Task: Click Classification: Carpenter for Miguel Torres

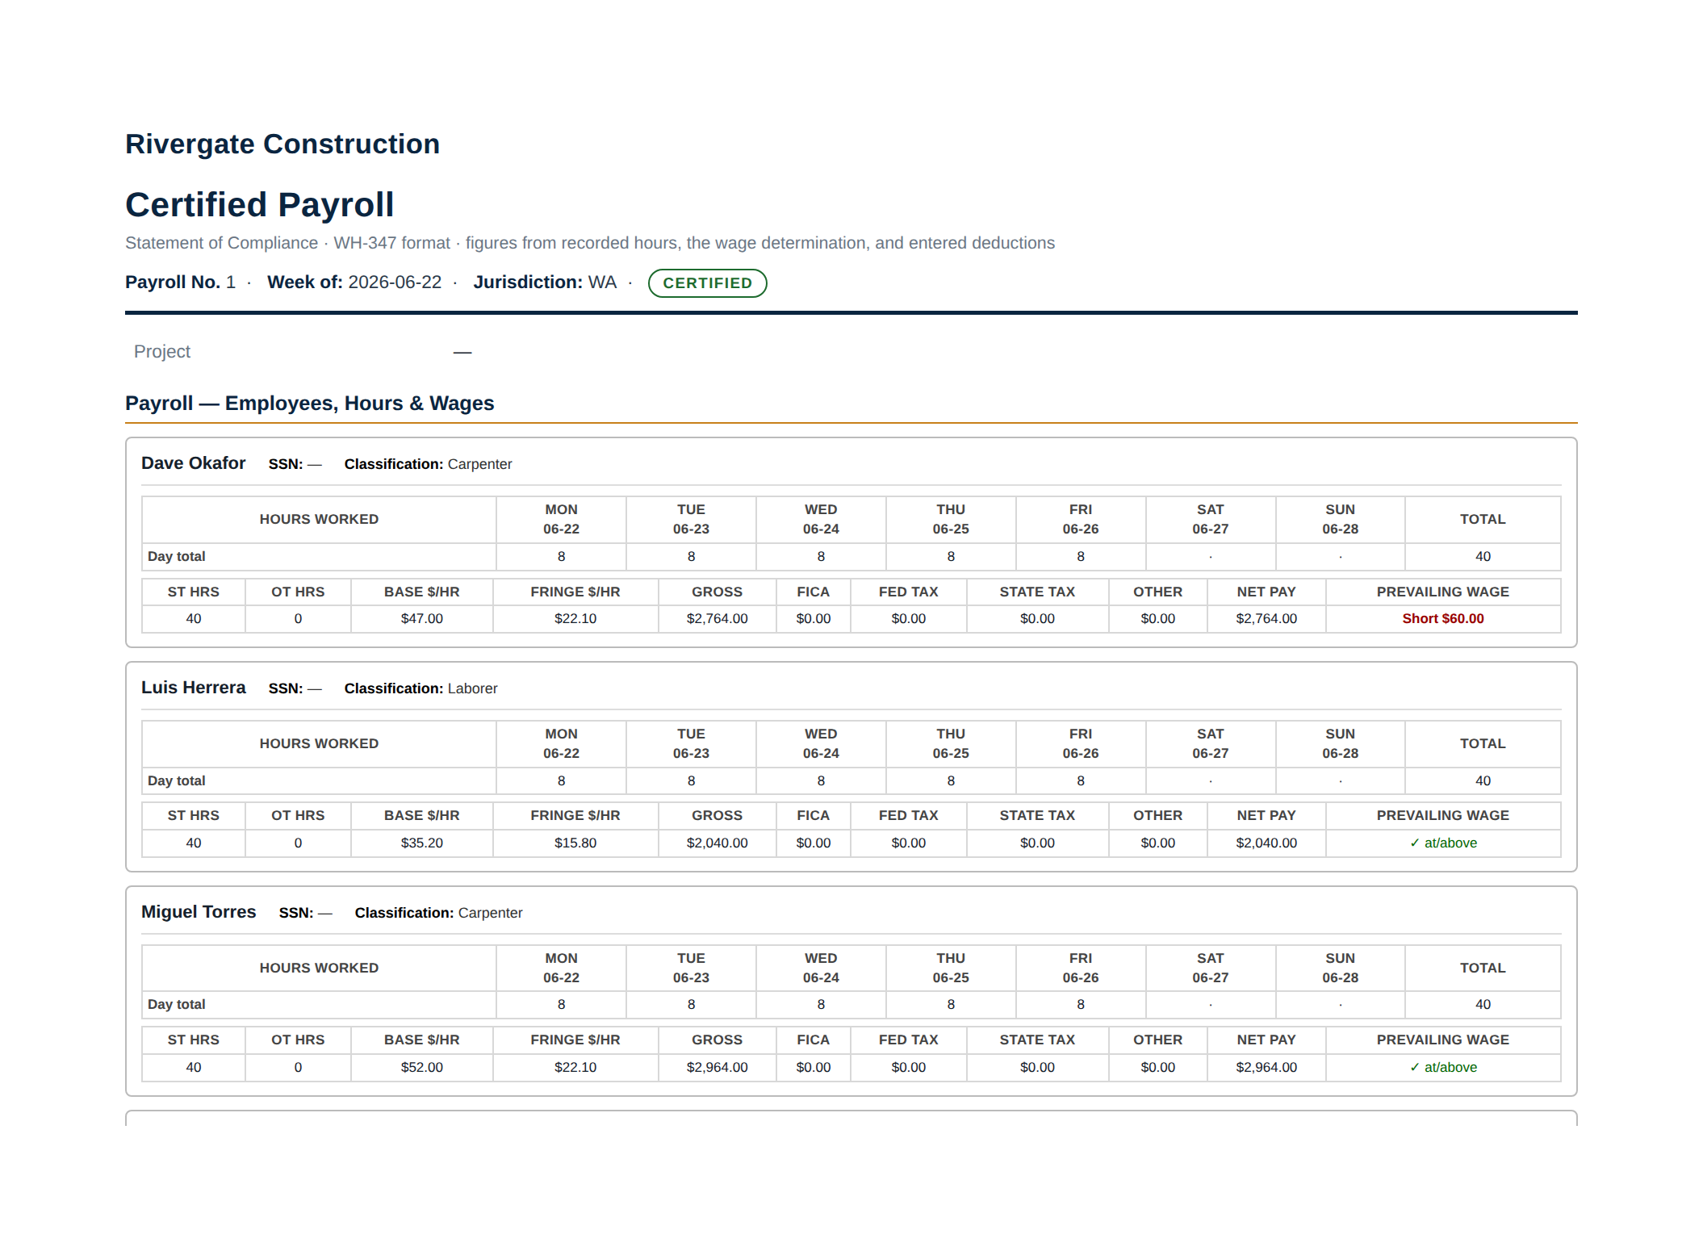Action: (x=438, y=913)
